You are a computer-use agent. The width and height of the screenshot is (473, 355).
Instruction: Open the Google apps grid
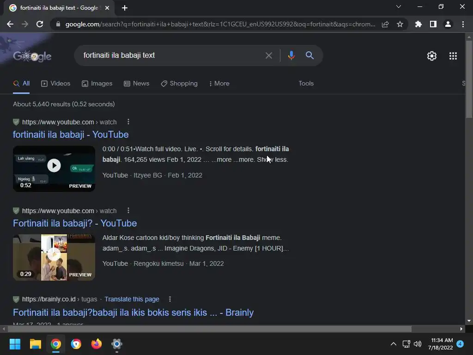coord(453,56)
